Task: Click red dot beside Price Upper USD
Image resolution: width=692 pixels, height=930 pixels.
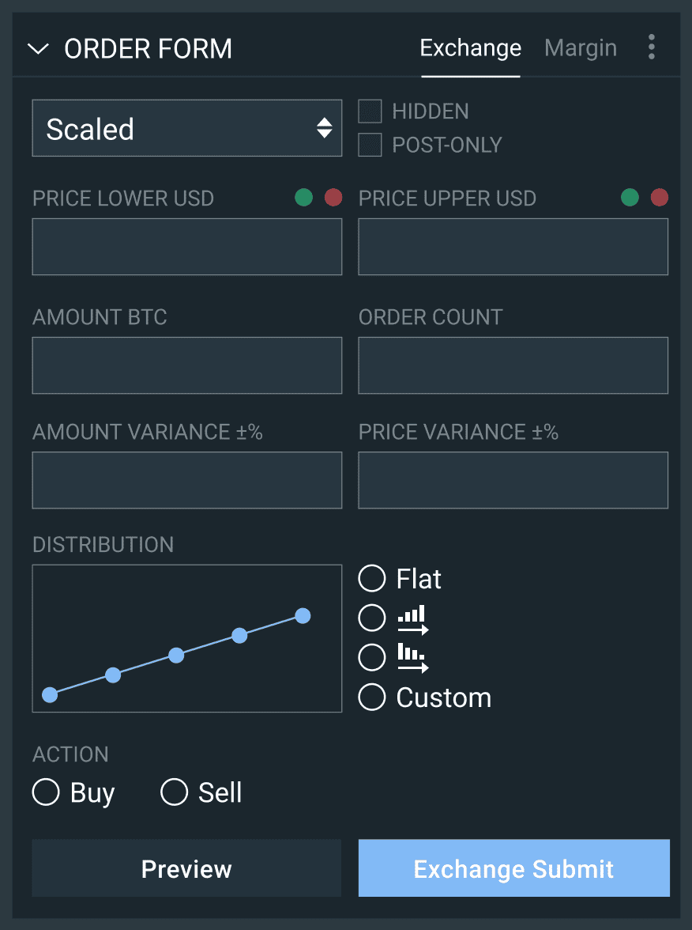Action: coord(660,197)
